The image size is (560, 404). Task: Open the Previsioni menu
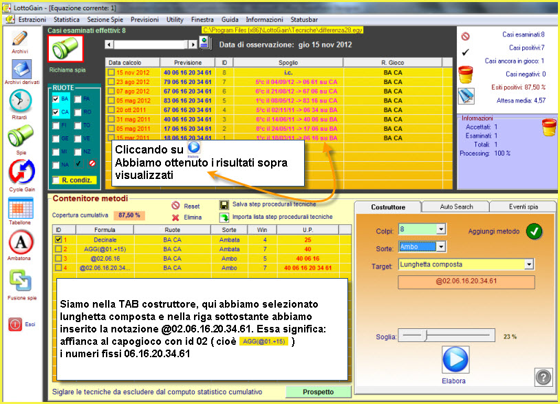pyautogui.click(x=144, y=20)
